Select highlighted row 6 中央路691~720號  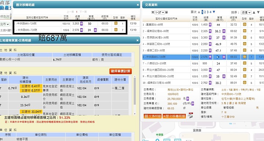pos(203,57)
